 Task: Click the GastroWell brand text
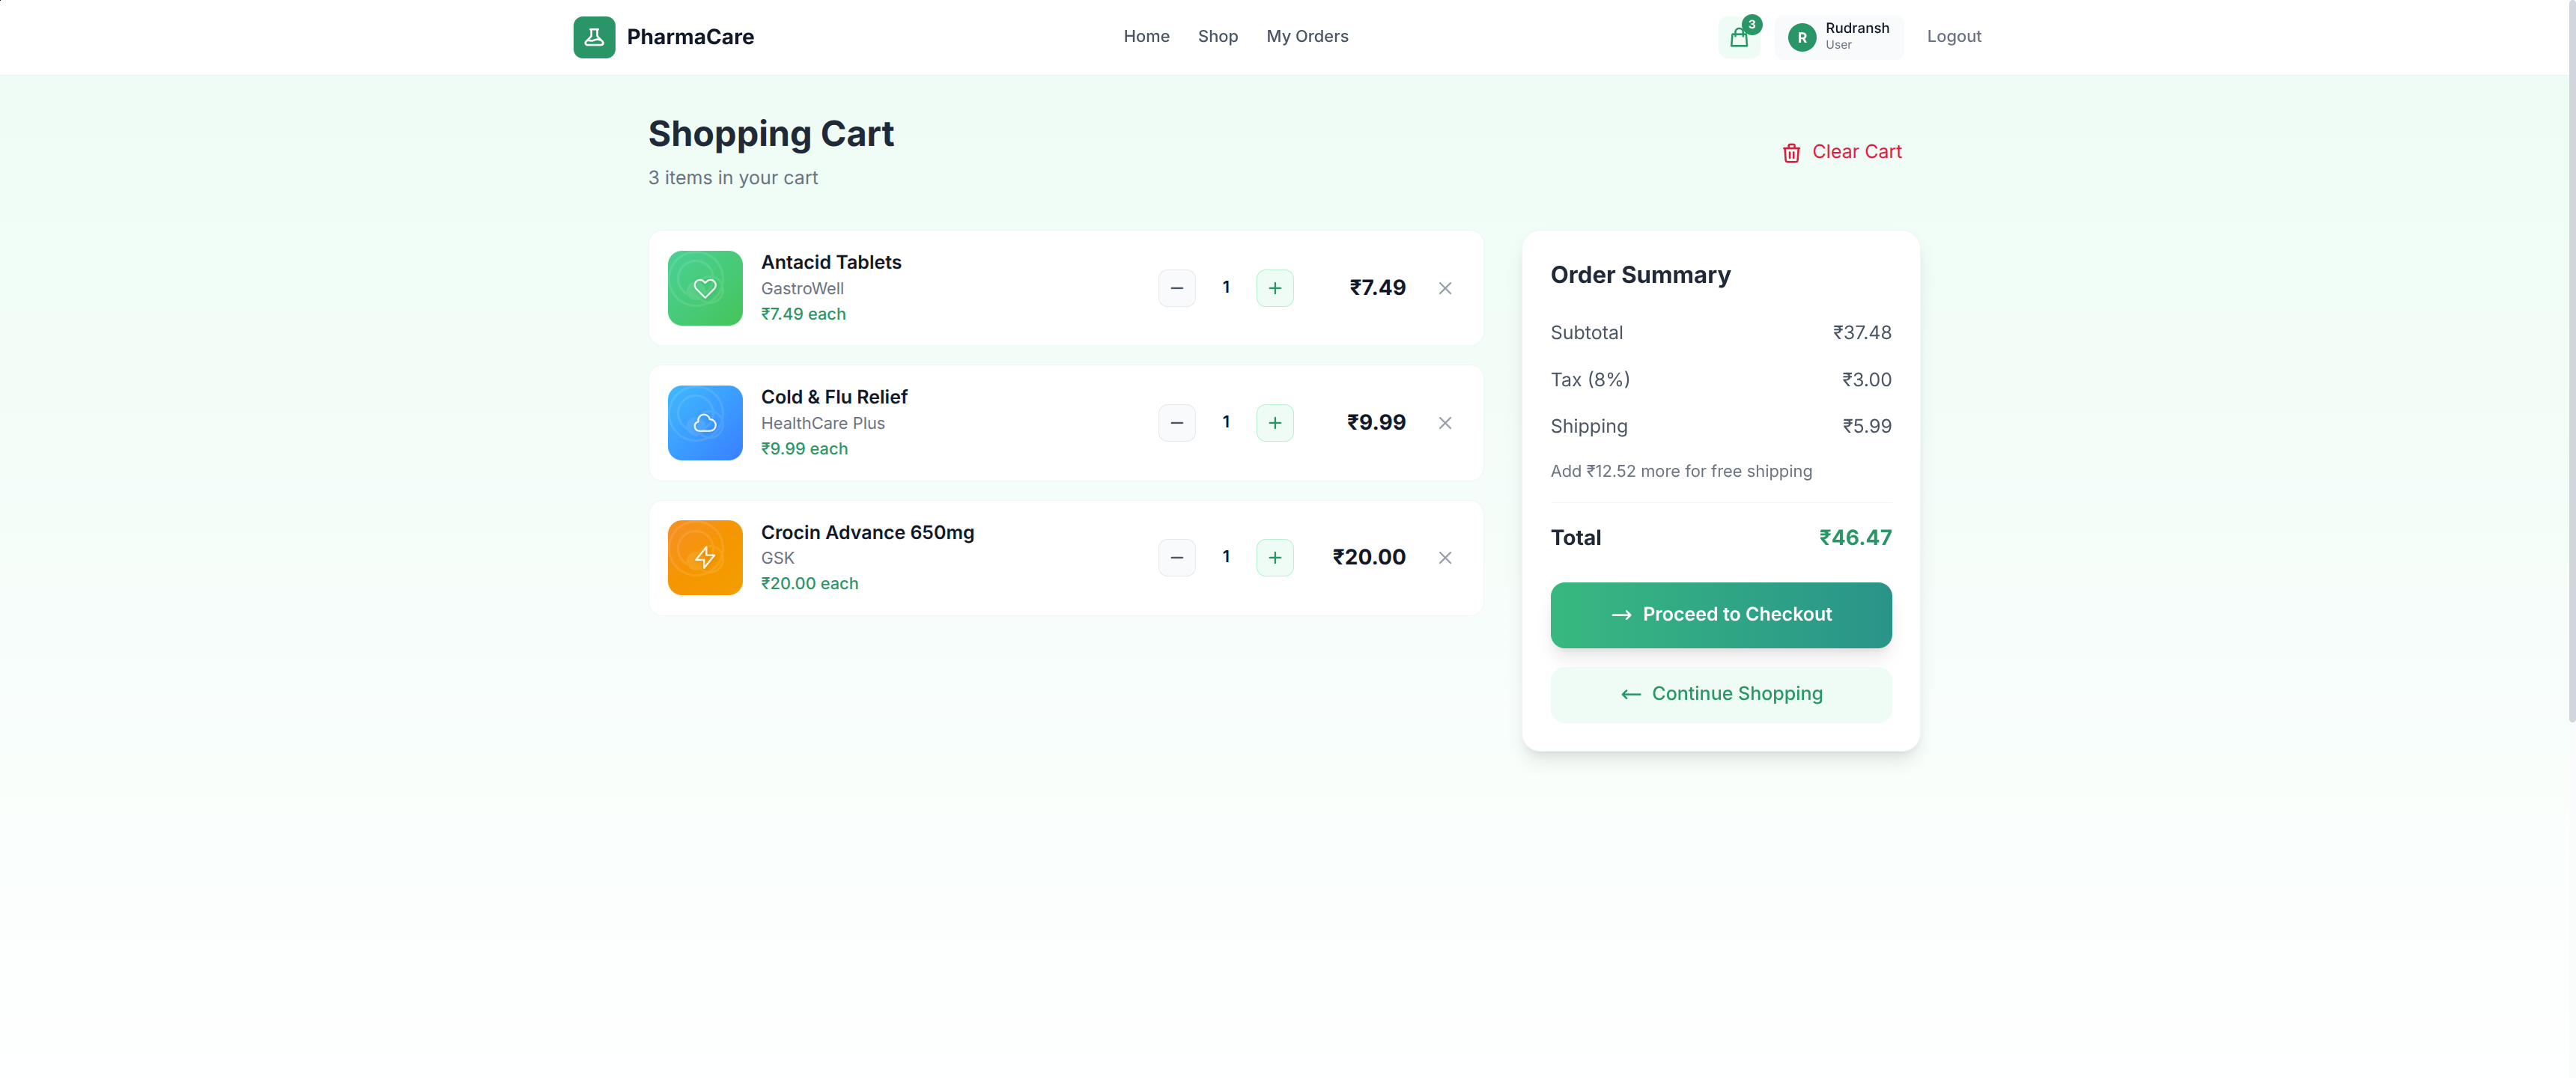pyautogui.click(x=802, y=288)
